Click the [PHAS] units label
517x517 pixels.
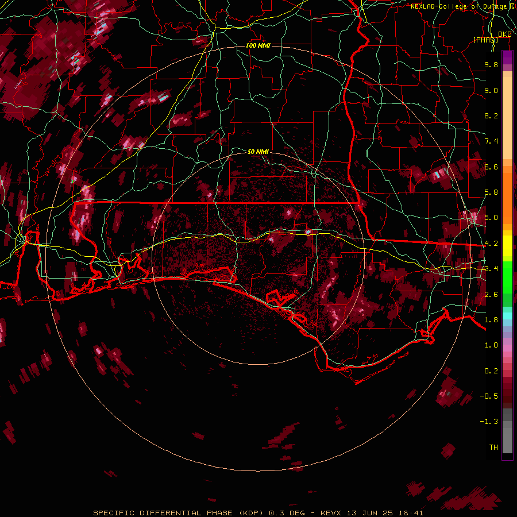(485, 40)
